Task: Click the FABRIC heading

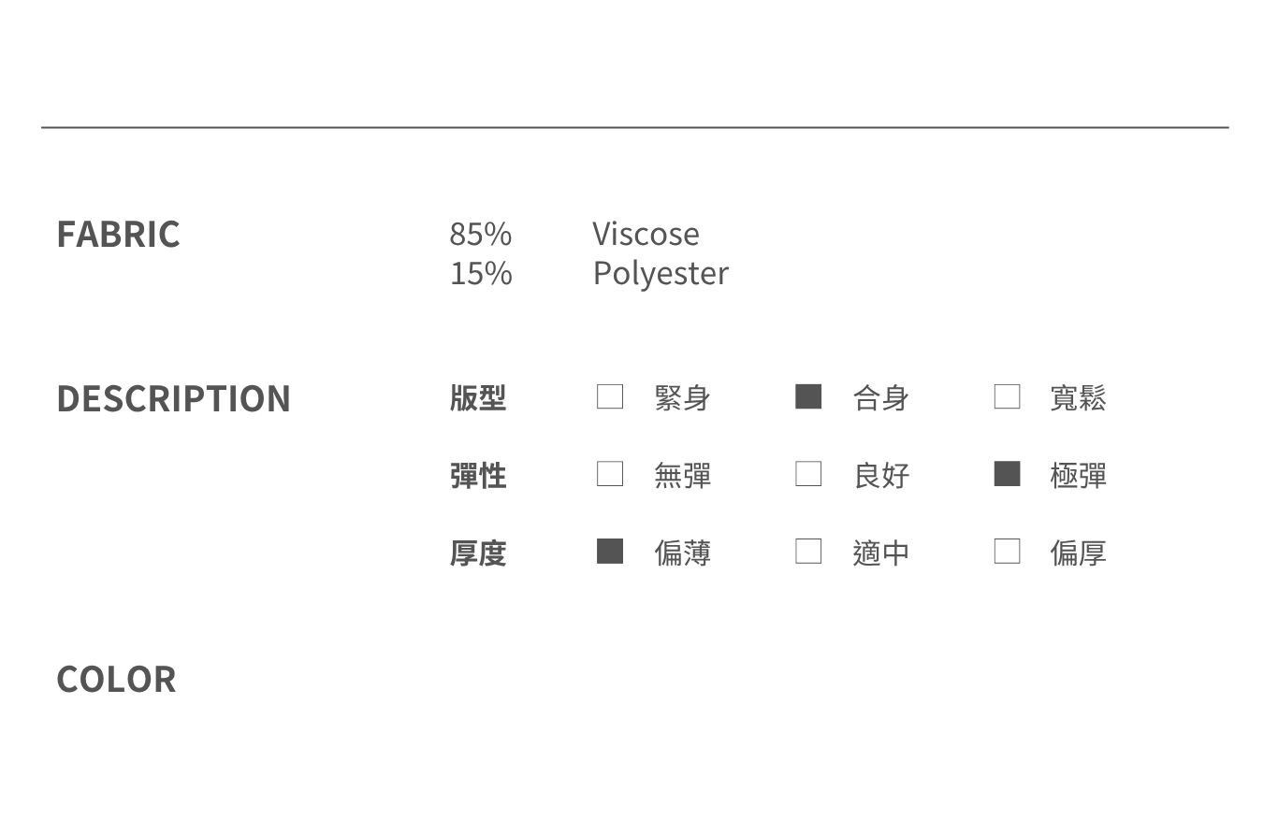Action: pyautogui.click(x=118, y=234)
